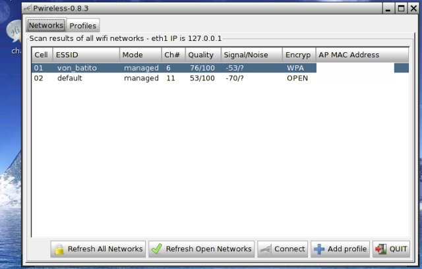Viewport: 422px width, 269px height.
Task: Click the 76/100 quality value
Action: (x=202, y=68)
